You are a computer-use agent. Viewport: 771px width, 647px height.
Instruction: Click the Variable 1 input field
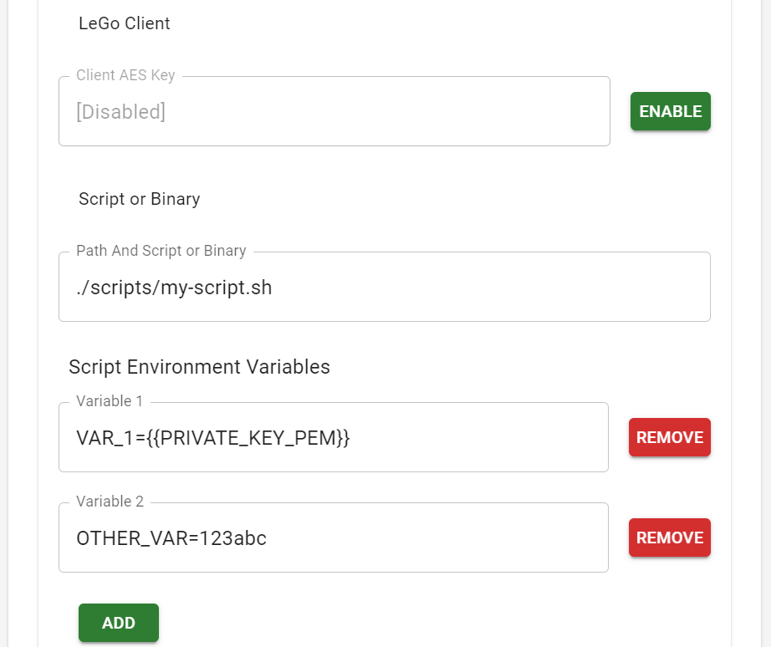[x=334, y=436]
